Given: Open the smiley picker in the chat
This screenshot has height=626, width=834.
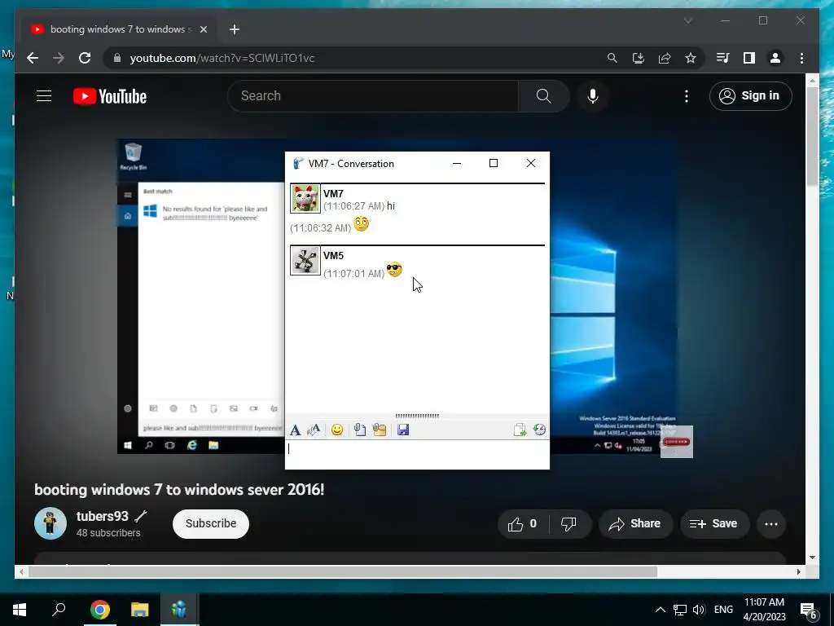Looking at the screenshot, I should (x=336, y=430).
